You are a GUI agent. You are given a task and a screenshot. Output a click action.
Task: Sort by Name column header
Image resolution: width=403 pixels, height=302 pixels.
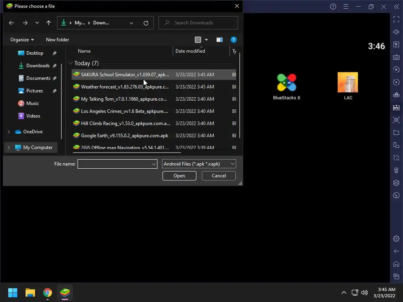coord(84,51)
